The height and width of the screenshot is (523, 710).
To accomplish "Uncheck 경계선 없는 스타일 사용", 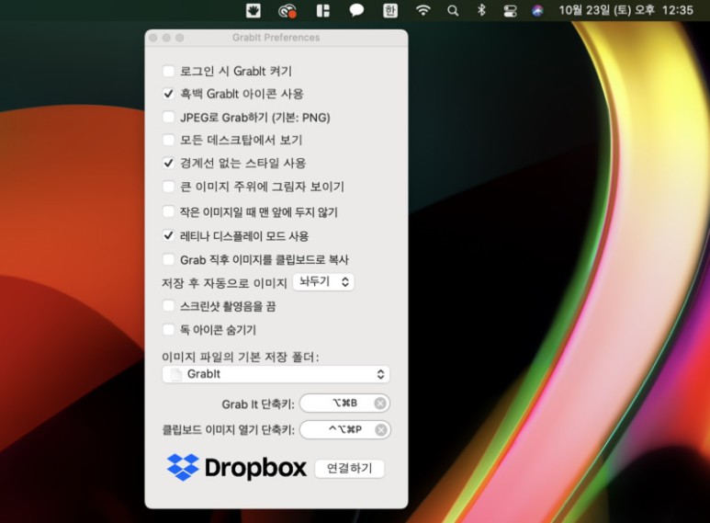I will pos(168,163).
